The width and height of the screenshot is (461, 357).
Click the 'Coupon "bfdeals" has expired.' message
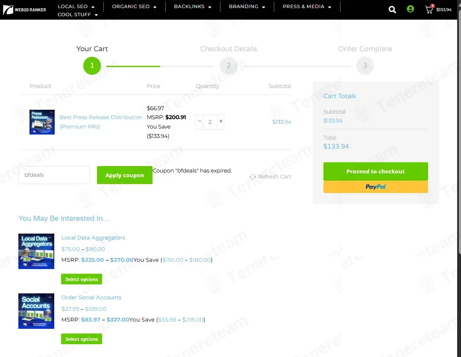click(192, 171)
